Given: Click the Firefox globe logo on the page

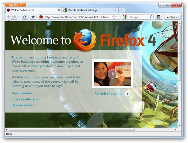Looking at the screenshot, I should (x=85, y=40).
